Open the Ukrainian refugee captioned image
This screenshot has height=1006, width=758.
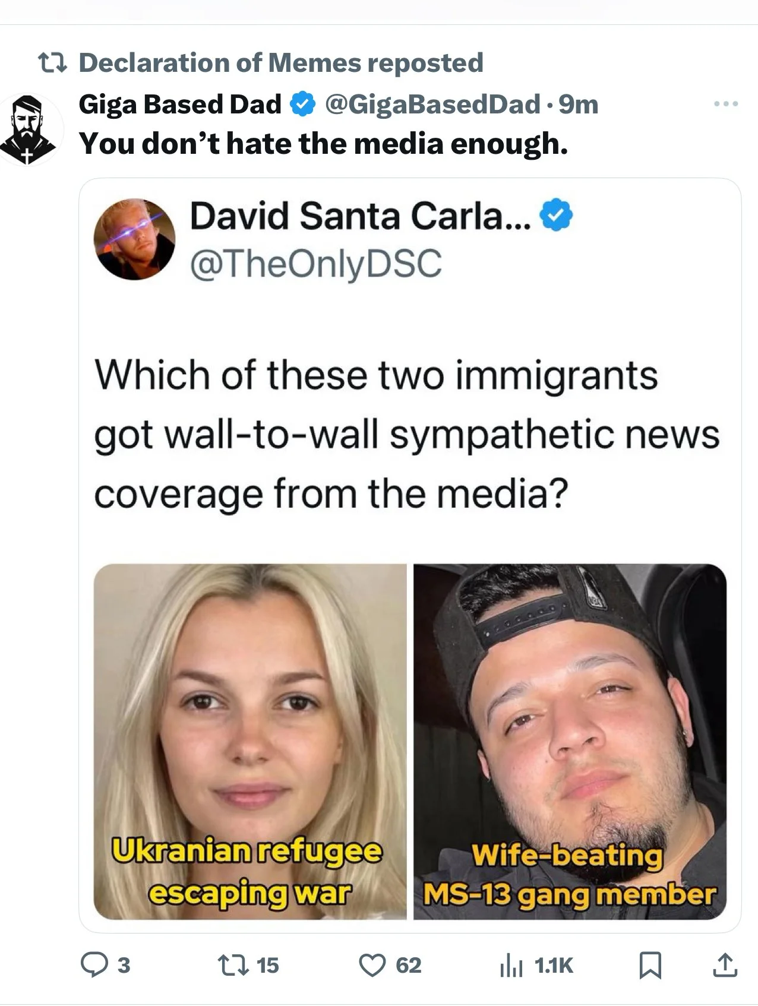[x=250, y=742]
